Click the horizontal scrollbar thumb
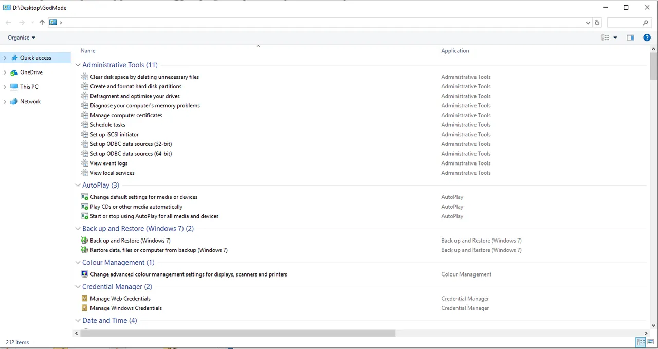The image size is (658, 349). pos(237,333)
